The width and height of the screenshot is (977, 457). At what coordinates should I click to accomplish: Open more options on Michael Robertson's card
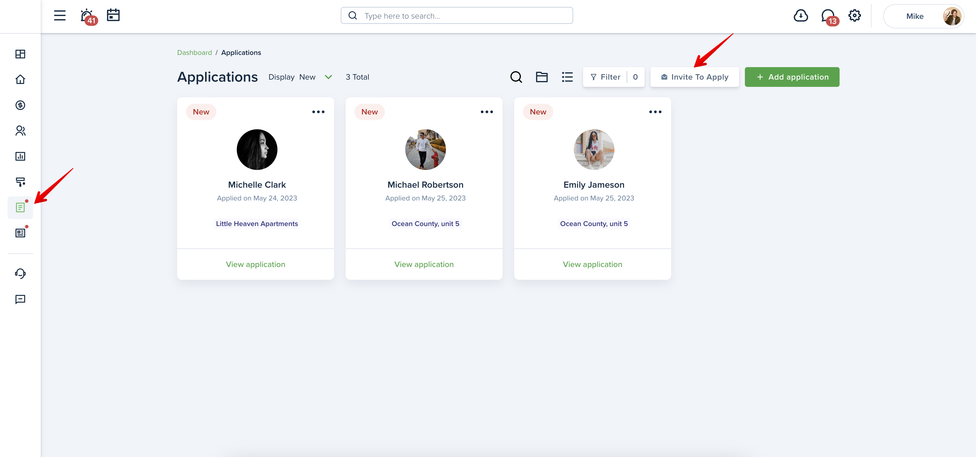[x=487, y=112]
